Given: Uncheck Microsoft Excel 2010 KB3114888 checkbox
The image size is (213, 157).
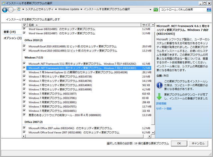Looking at the screenshot, I should tap(24, 46).
